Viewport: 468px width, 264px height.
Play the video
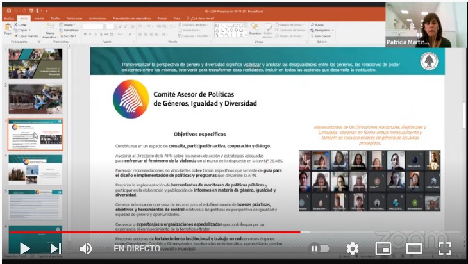pos(24,249)
